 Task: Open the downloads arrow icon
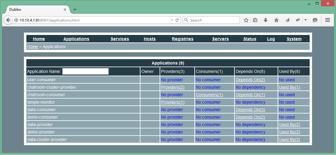(x=265, y=20)
